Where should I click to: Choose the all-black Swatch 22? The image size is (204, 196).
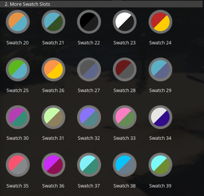coord(89,22)
